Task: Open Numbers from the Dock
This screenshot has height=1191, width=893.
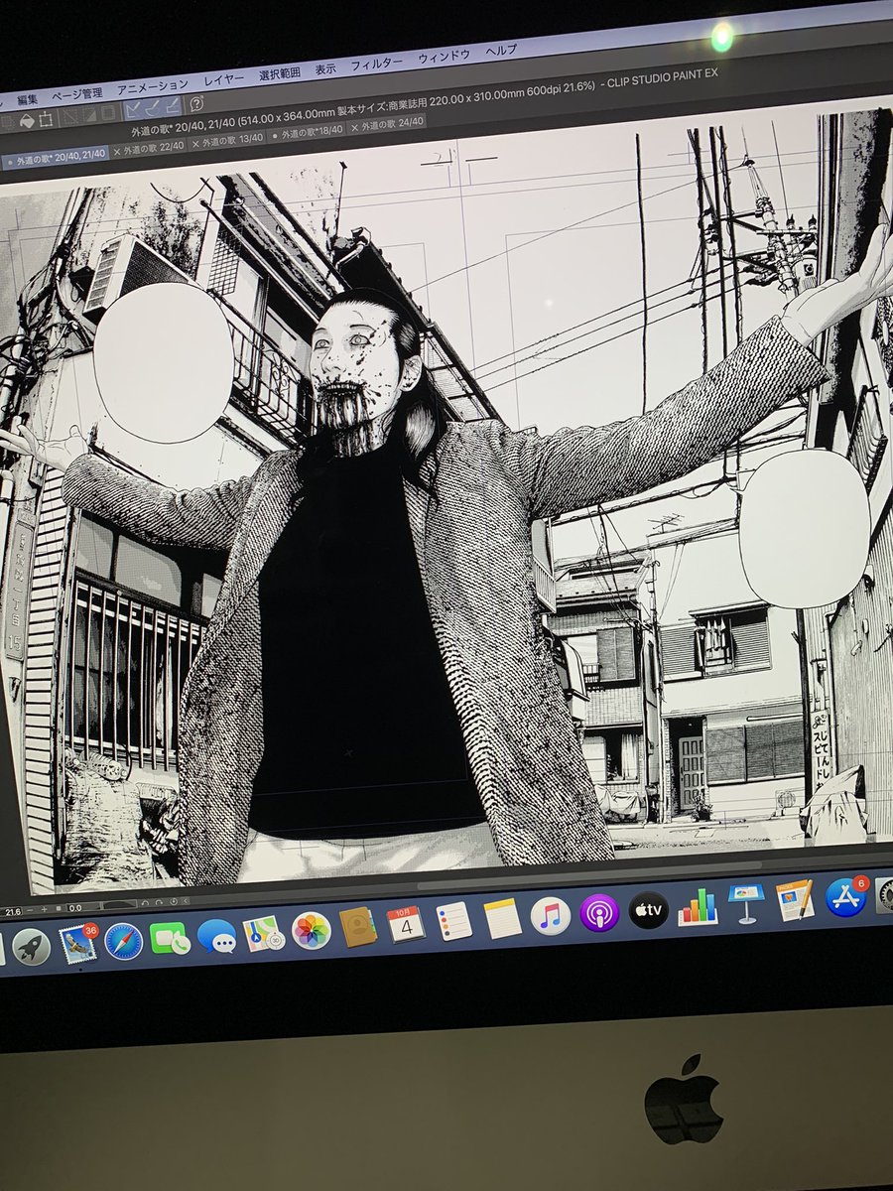Action: pos(698,906)
